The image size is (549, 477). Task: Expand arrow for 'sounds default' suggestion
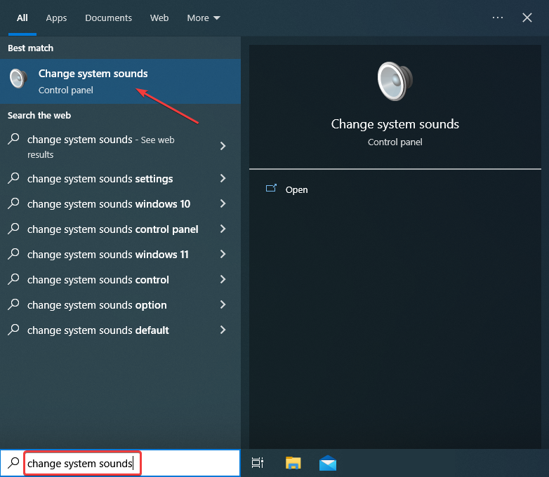point(223,330)
